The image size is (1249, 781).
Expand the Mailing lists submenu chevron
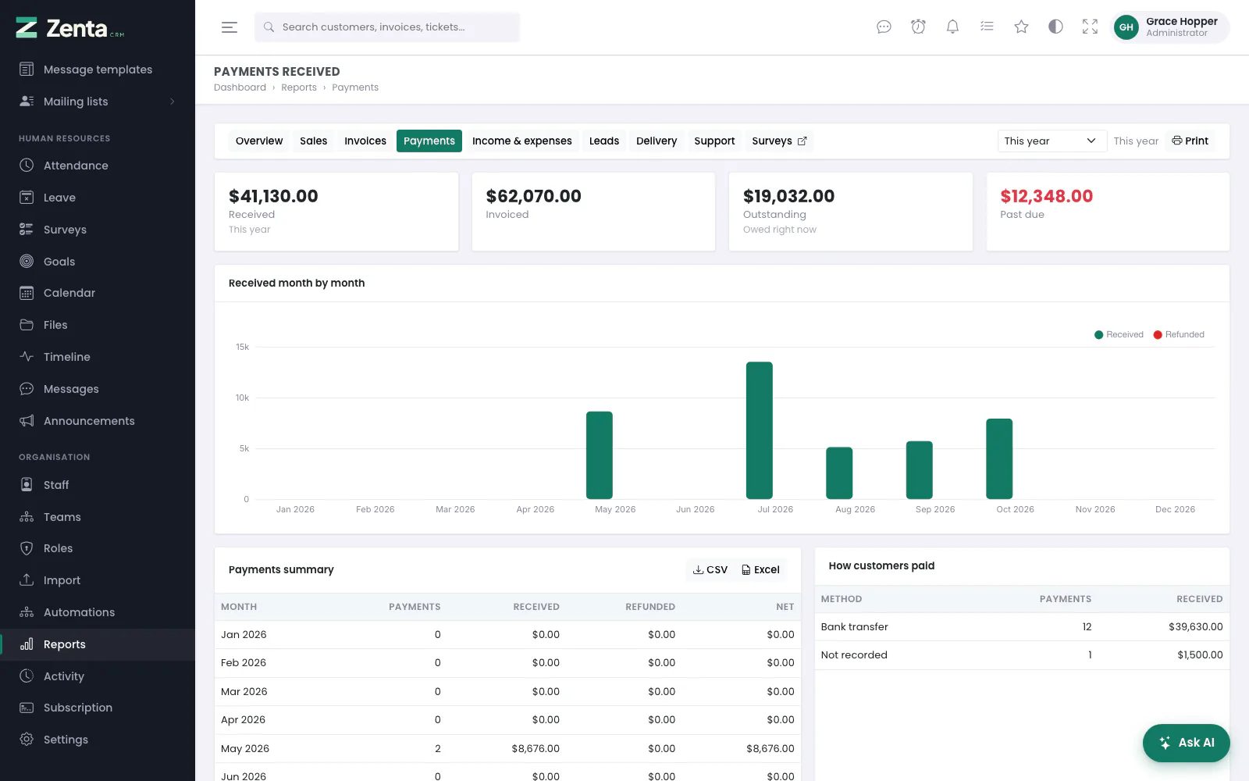[172, 102]
